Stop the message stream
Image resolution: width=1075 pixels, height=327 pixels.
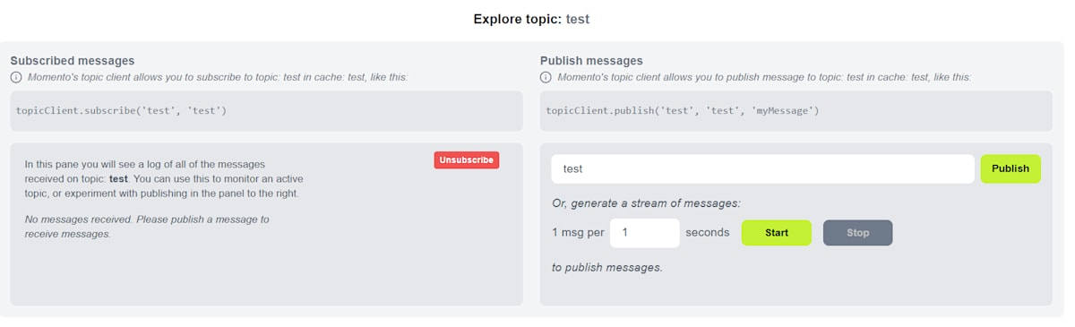point(857,233)
